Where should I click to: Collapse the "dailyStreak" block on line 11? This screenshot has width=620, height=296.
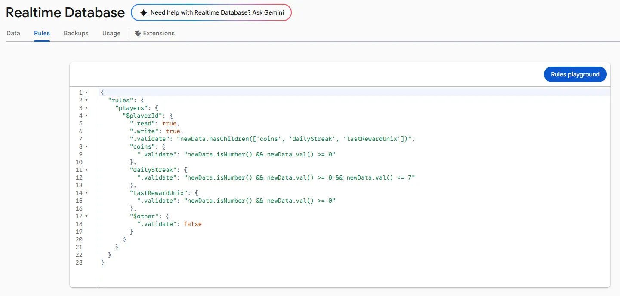tap(86, 170)
